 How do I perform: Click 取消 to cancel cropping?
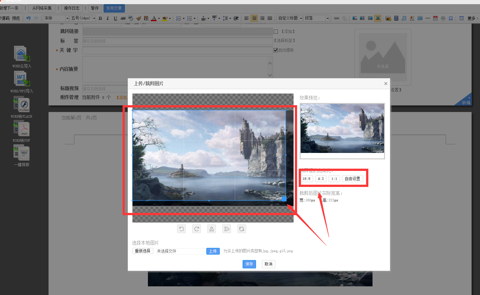tap(268, 264)
